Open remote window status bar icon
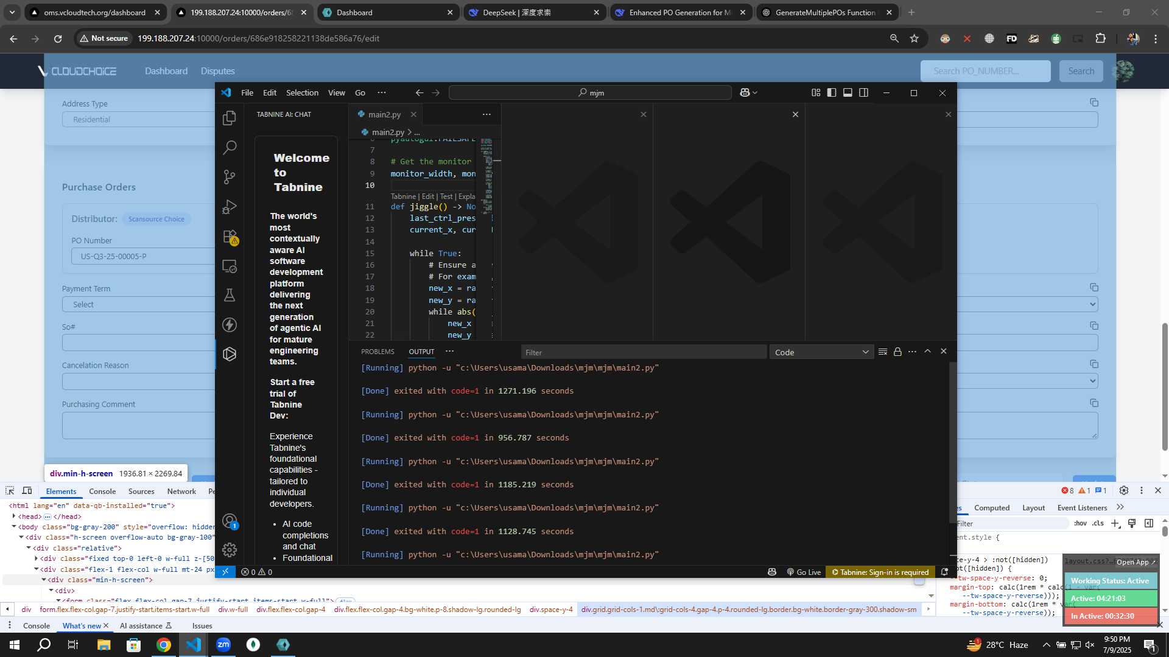Image resolution: width=1169 pixels, height=657 pixels. click(x=225, y=572)
